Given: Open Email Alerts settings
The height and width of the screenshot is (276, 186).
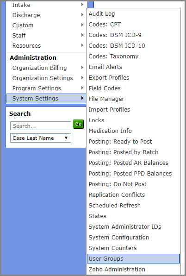Looking at the screenshot, I should (x=133, y=67).
